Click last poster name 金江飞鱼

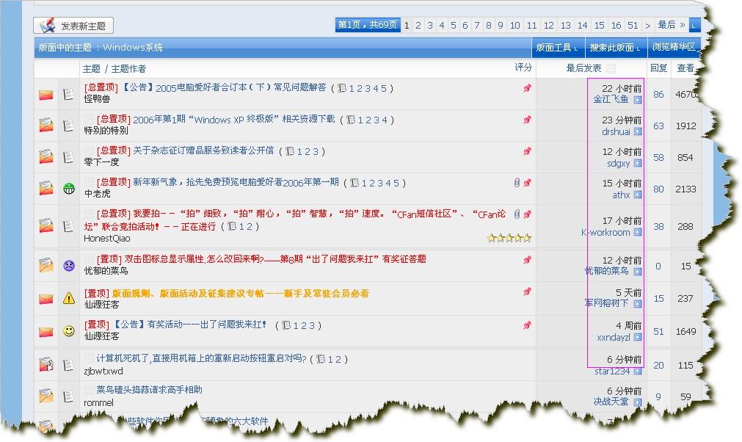click(x=611, y=99)
